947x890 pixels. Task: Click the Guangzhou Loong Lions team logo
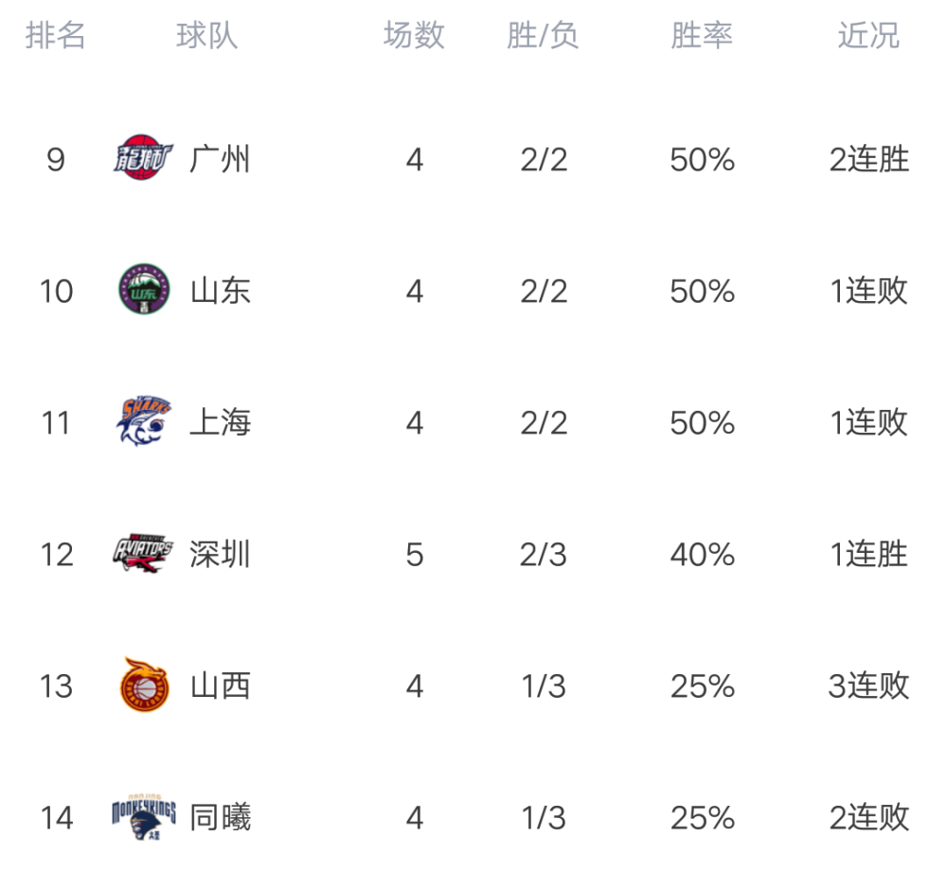click(143, 159)
